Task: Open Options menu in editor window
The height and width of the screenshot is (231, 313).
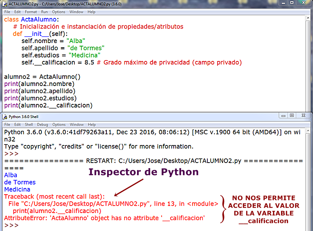Action: [x=58, y=12]
